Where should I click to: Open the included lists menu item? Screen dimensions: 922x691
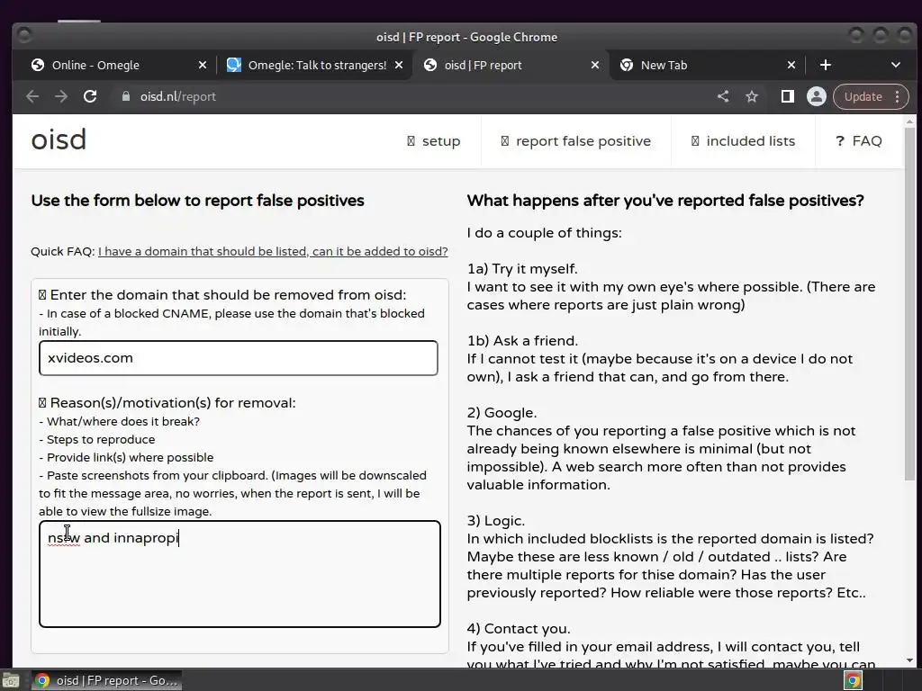[x=743, y=141]
